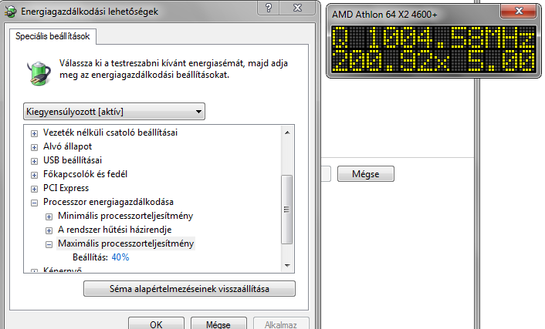The image size is (545, 329).
Task: Expand Minimális processzorteljesítmény setting
Action: click(49, 217)
